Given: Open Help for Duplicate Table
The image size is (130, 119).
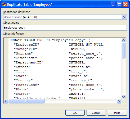Looking at the screenshot, I should 117,113.
